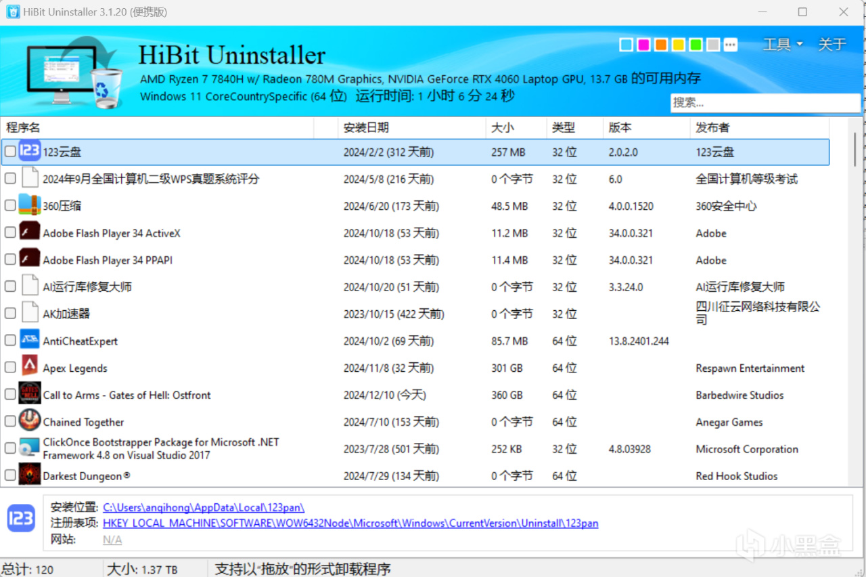Click the 360 GB size value
Image resolution: width=866 pixels, height=577 pixels.
pyautogui.click(x=507, y=395)
